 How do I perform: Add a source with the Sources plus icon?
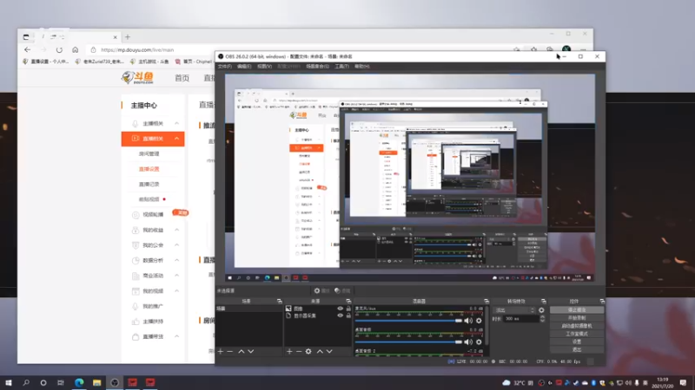coord(289,351)
